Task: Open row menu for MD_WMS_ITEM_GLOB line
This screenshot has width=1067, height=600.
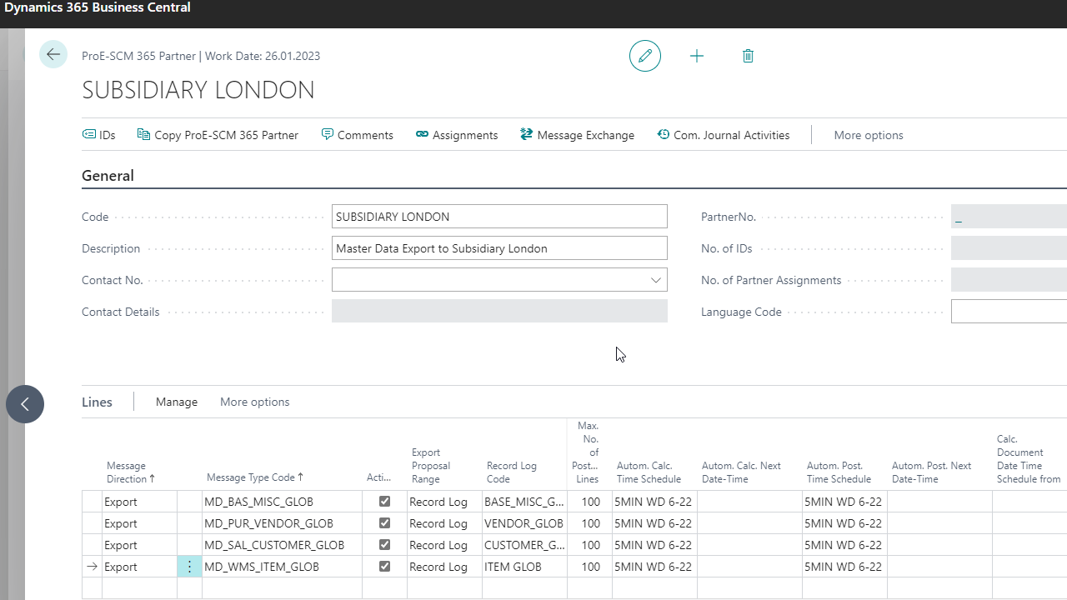Action: pos(189,567)
